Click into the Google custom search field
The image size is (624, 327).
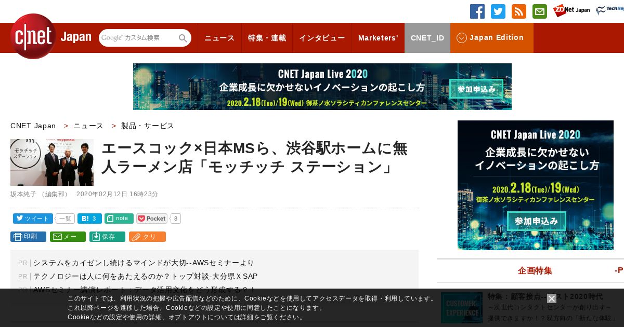coord(138,38)
